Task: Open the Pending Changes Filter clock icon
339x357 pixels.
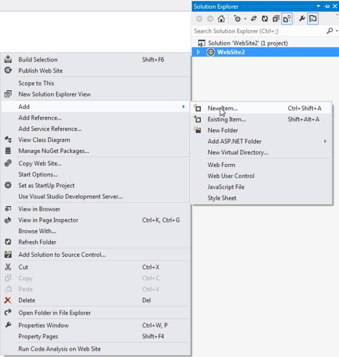Action: [x=237, y=19]
